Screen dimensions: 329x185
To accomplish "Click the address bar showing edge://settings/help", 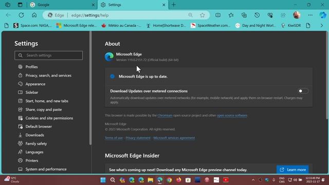I will (x=126, y=15).
